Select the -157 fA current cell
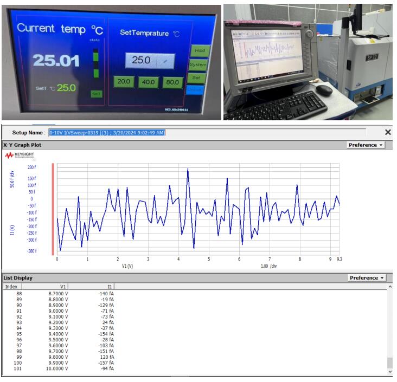Screen dimensions: 397x382 point(106,363)
